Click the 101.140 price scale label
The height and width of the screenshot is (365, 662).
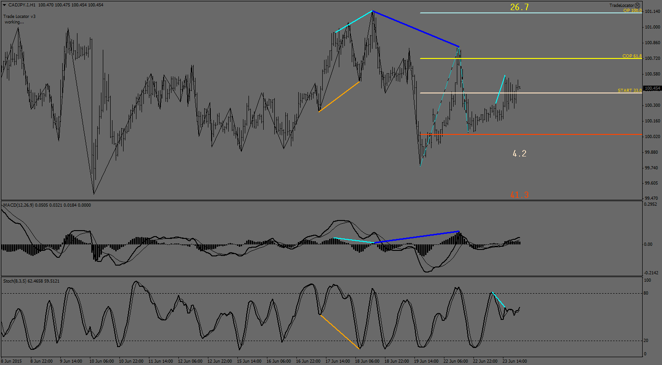(x=652, y=12)
